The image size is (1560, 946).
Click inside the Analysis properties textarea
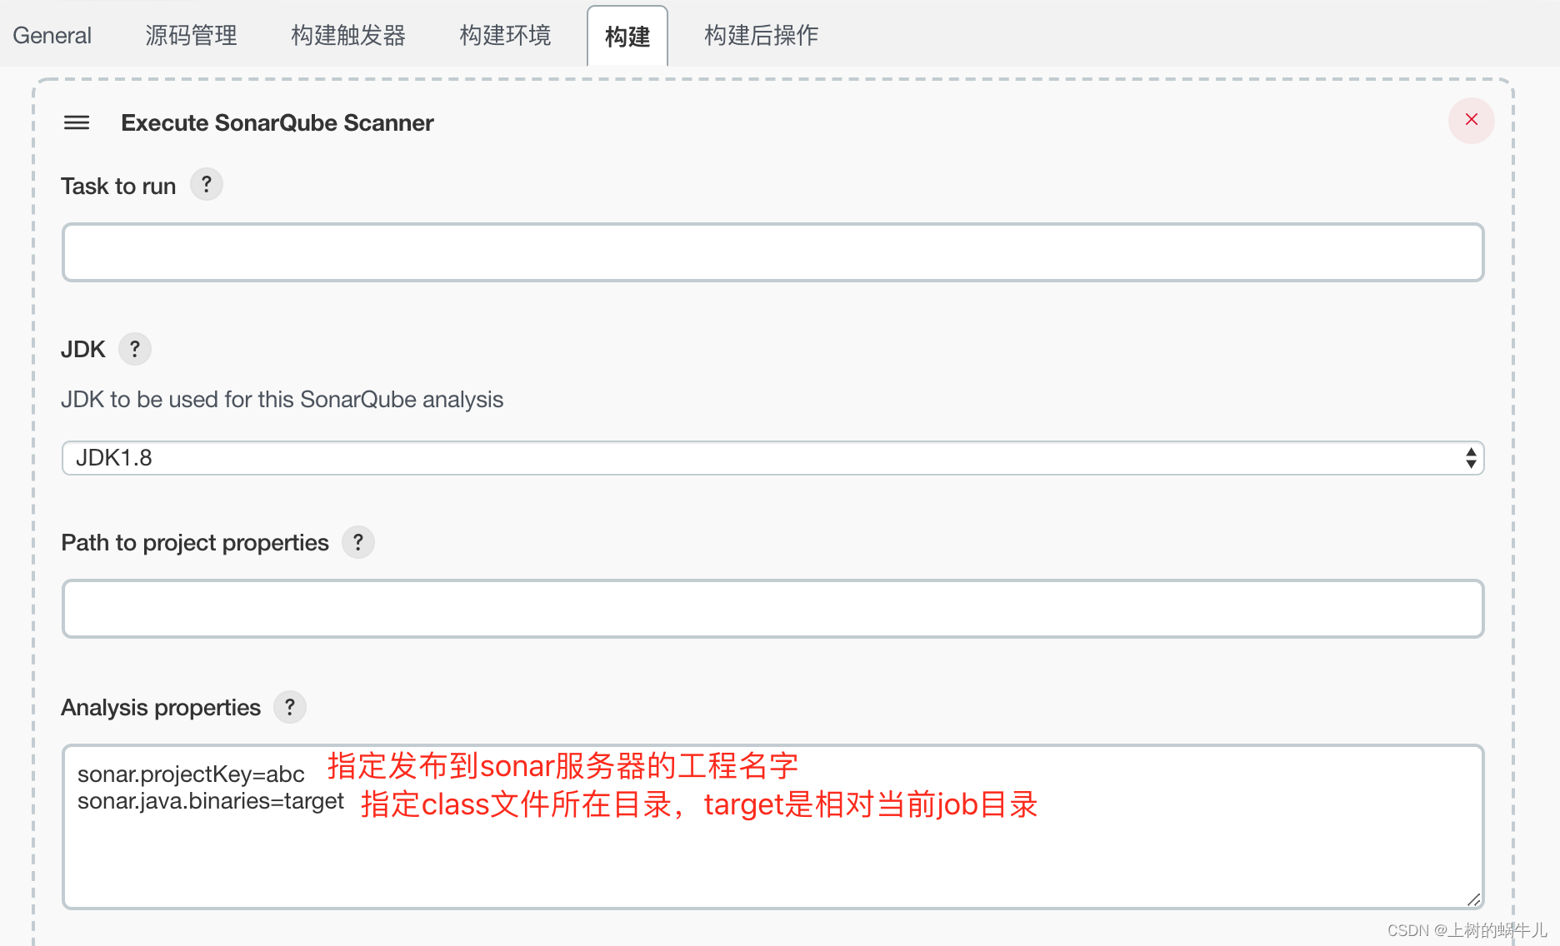coord(772,827)
